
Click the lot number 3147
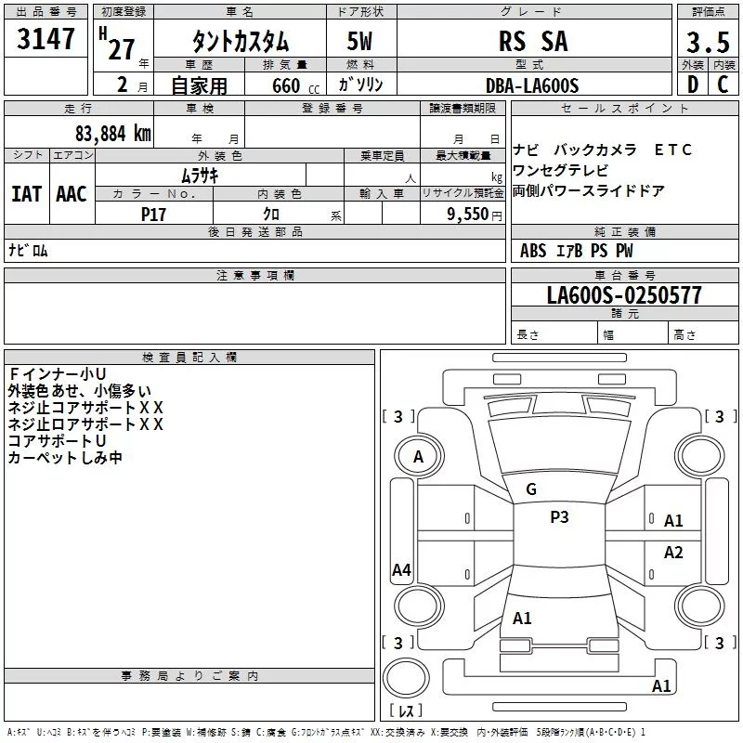pos(46,39)
